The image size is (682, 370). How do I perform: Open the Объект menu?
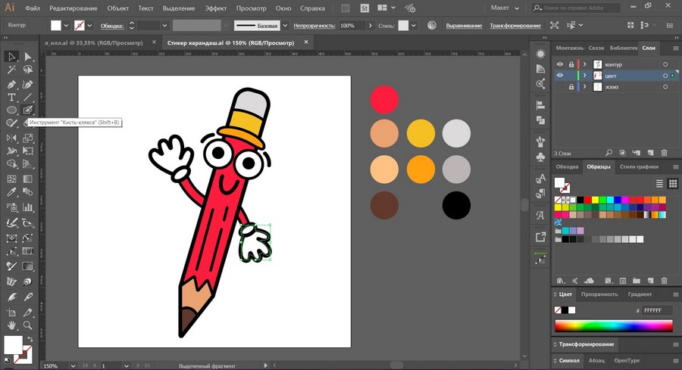118,8
